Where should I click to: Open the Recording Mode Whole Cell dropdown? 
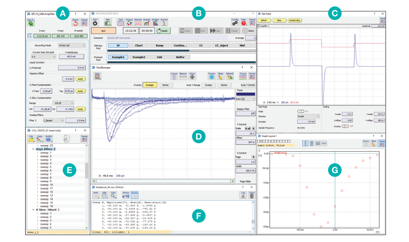72,45
